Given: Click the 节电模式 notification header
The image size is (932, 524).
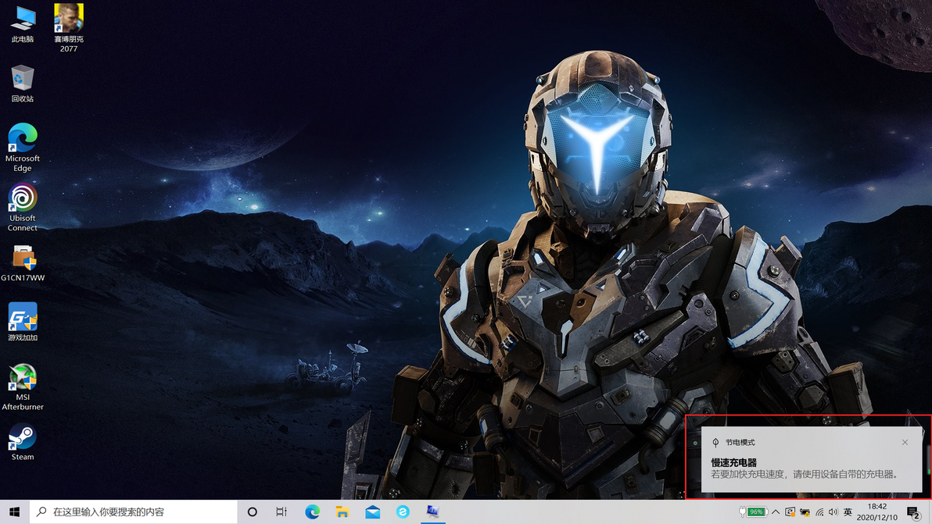Looking at the screenshot, I should [740, 442].
